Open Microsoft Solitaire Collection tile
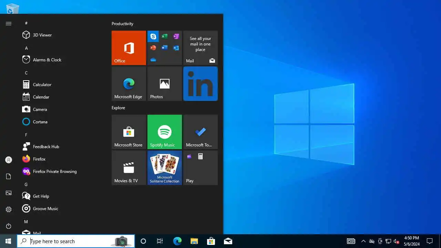Screen dimensions: 441x248 point(165,168)
